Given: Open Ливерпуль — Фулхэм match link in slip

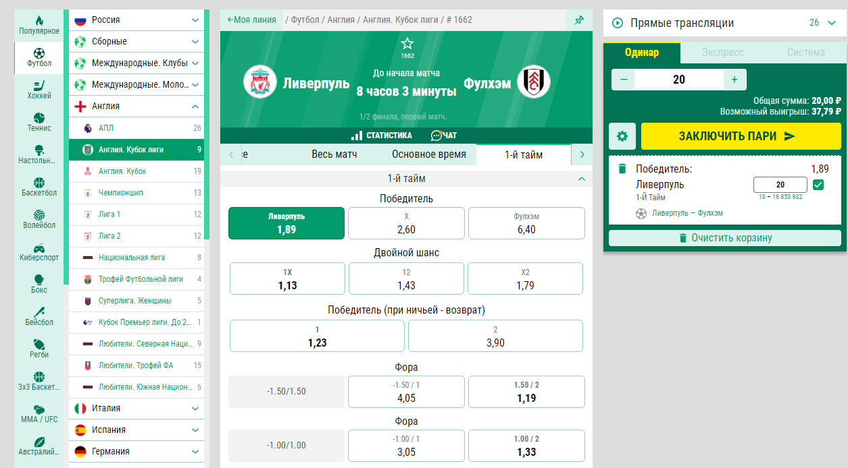Looking at the screenshot, I should point(687,213).
